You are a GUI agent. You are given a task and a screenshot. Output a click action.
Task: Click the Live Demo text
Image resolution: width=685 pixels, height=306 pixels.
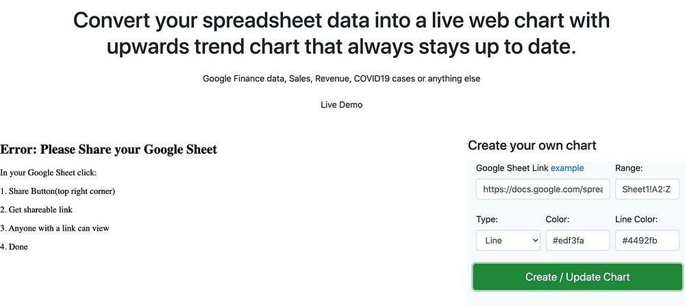pyautogui.click(x=341, y=105)
